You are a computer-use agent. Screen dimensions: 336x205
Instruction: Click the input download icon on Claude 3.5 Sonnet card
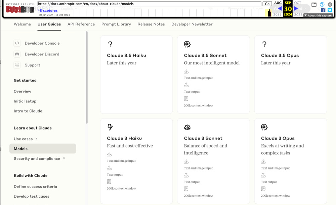pos(186,71)
